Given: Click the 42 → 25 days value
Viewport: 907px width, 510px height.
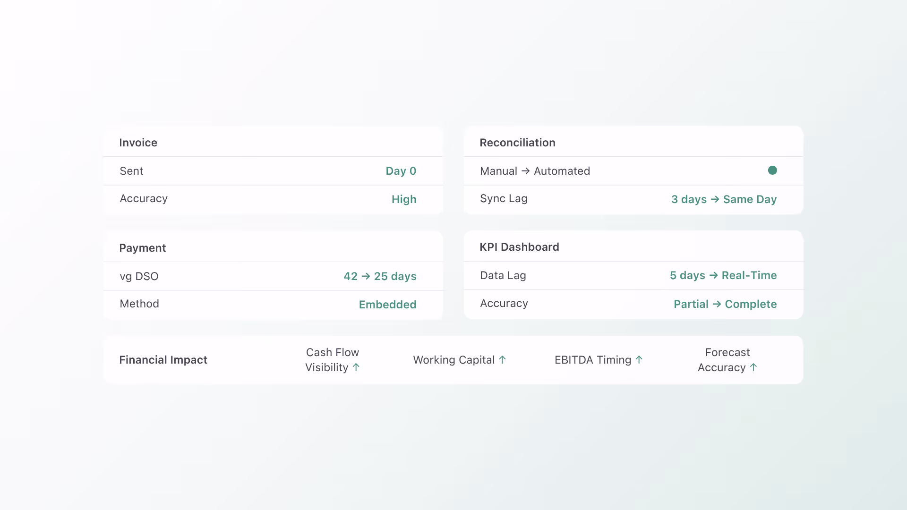Looking at the screenshot, I should click(x=380, y=276).
